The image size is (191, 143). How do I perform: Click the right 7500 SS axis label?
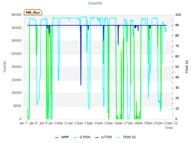pos(187,67)
